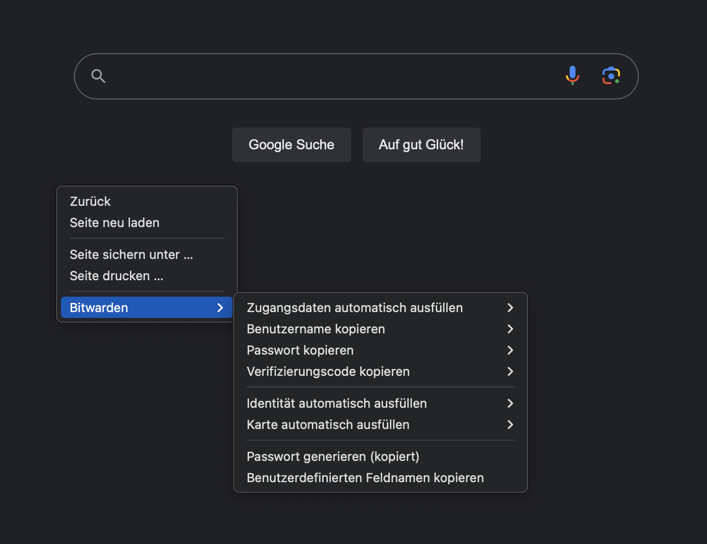Choose Benutzername kopieren

coord(381,329)
